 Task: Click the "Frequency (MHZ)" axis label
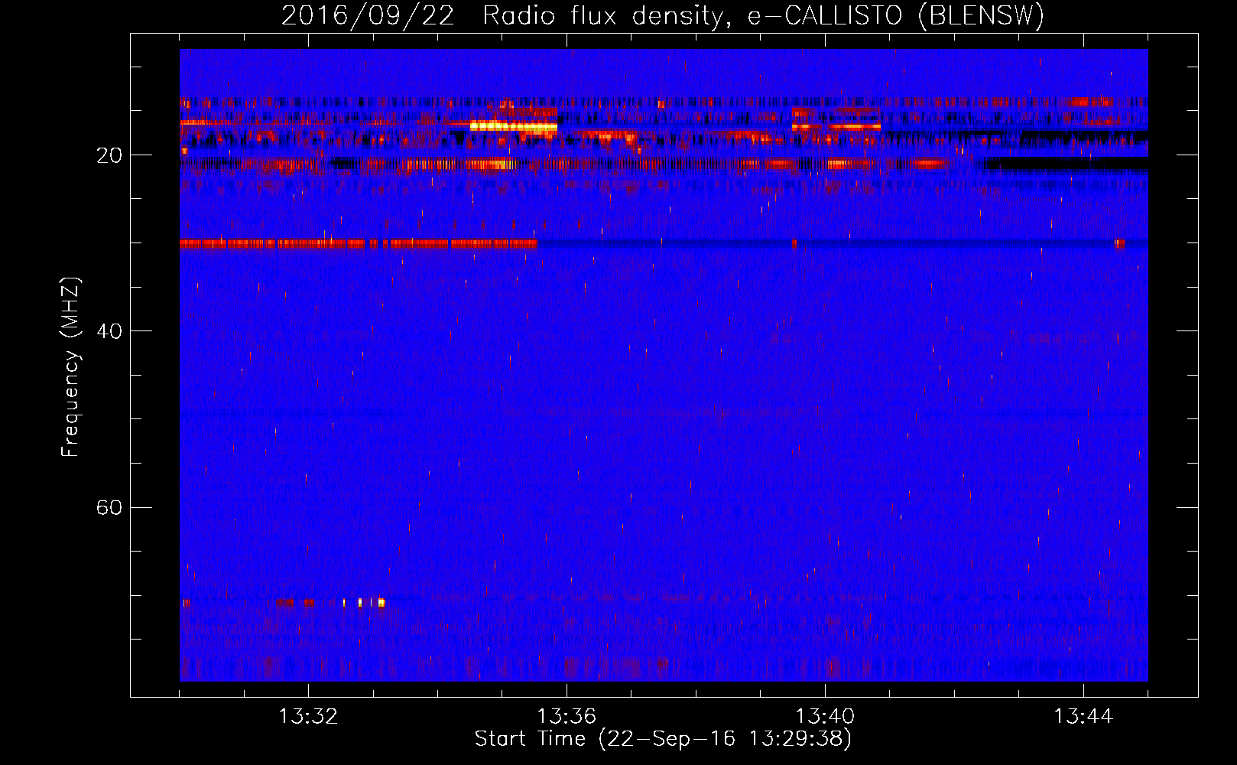click(70, 367)
